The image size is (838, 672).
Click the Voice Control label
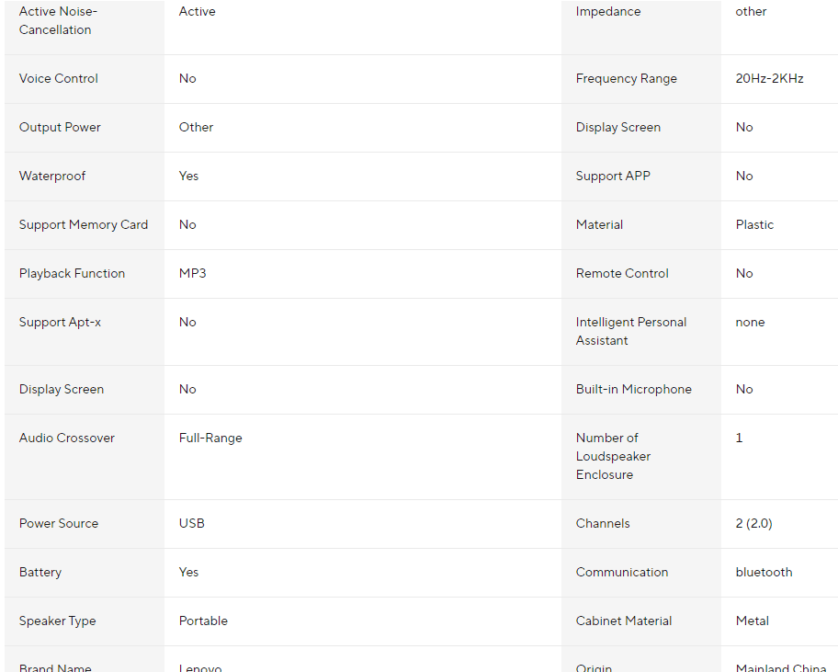tap(58, 78)
